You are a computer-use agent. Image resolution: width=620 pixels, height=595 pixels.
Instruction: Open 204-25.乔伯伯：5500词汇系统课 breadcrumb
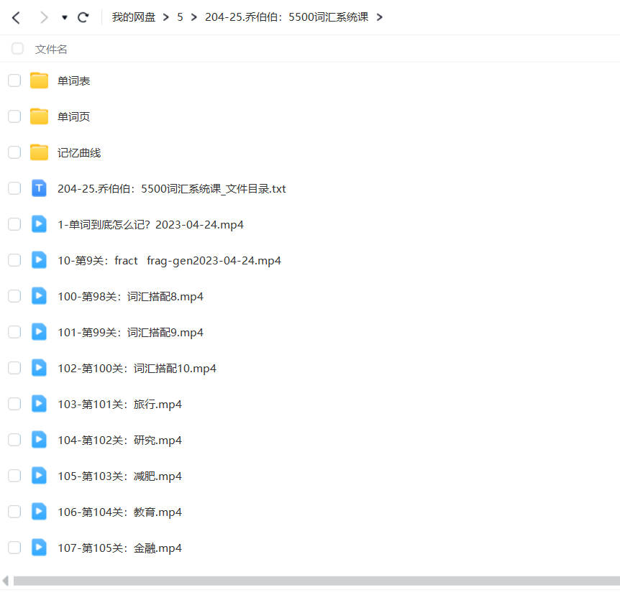tap(287, 17)
